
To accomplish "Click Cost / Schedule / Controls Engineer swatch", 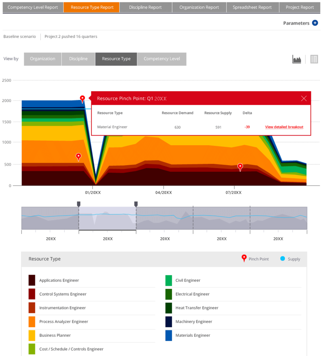I will [32, 349].
